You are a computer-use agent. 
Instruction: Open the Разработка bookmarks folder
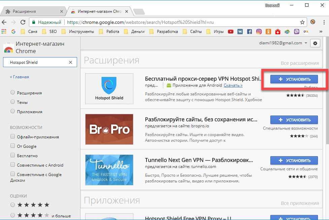164,32
